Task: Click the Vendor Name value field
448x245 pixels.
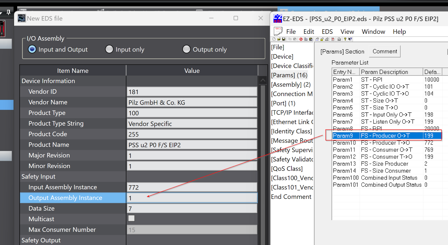Action: point(192,102)
